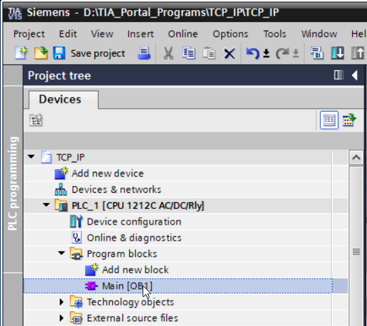Click the Download to device icon
The height and width of the screenshot is (326, 367).
(x=337, y=53)
